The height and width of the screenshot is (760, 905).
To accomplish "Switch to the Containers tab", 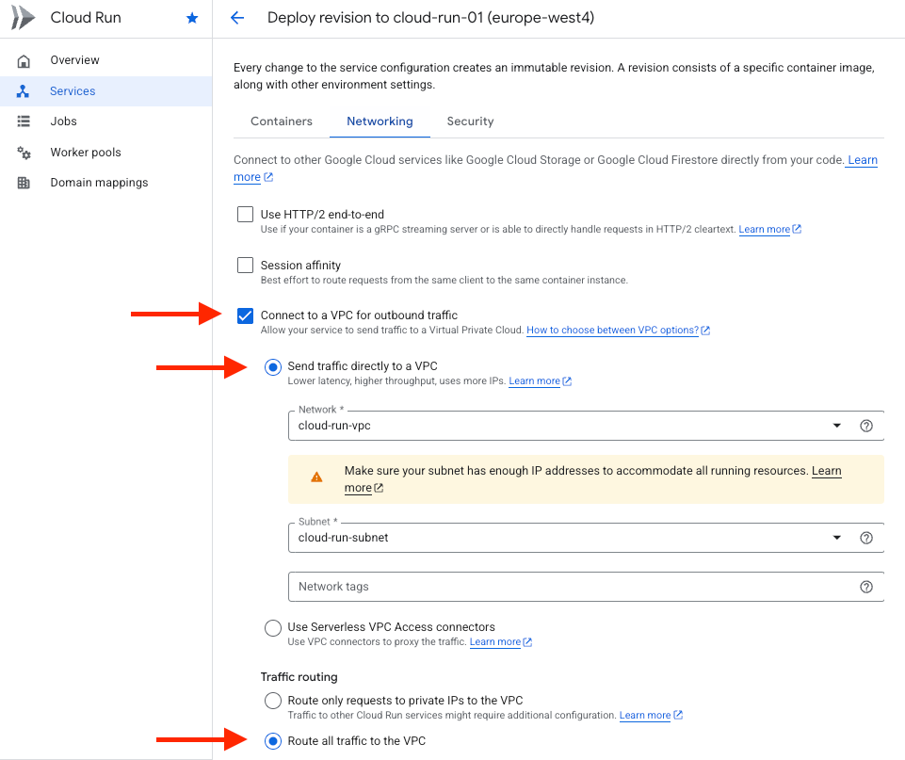I will [282, 121].
